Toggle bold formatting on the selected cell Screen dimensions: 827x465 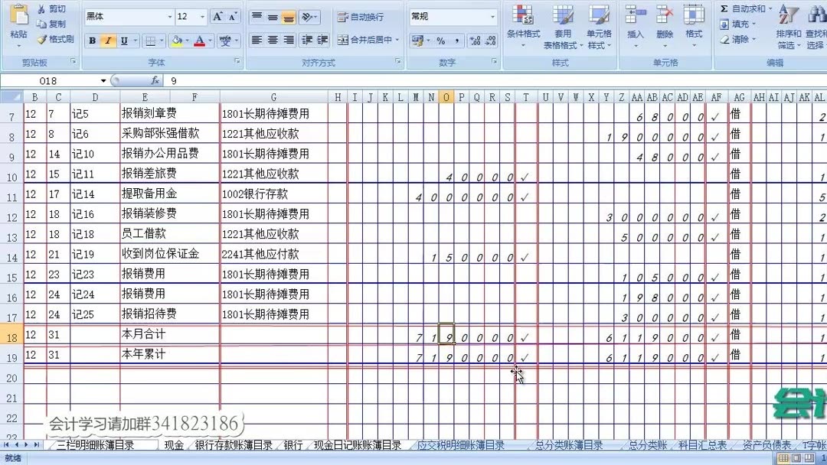point(91,38)
